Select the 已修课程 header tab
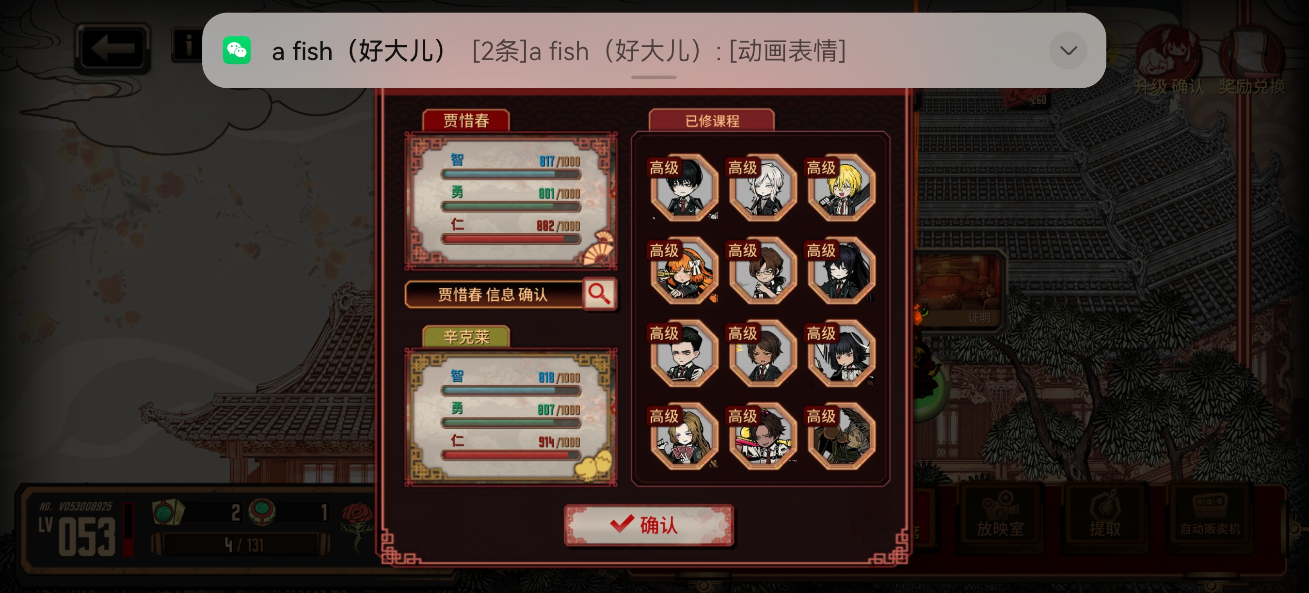 [x=711, y=121]
